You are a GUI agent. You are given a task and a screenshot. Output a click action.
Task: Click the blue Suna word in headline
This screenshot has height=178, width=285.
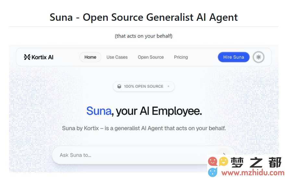pyautogui.click(x=99, y=111)
